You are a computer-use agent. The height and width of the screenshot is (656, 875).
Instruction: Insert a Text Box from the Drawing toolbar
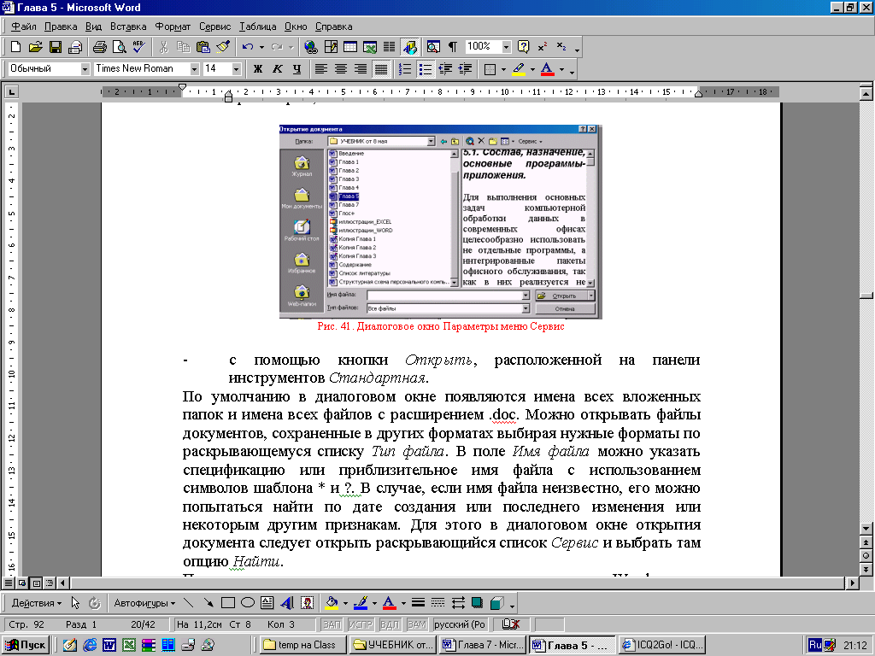point(267,602)
